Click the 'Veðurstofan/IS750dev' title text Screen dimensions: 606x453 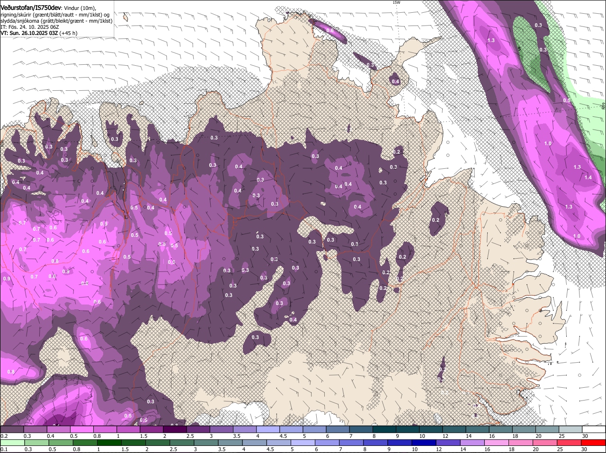click(x=31, y=8)
